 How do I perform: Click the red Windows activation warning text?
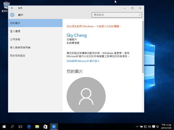click(94, 26)
